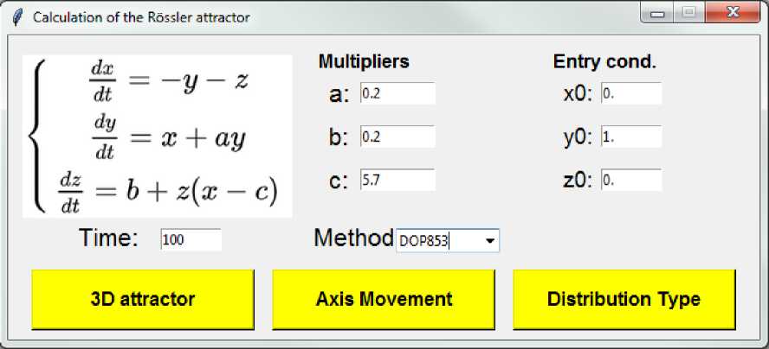769x349 pixels.
Task: Close the Rössler attractor window
Action: pyautogui.click(x=733, y=14)
